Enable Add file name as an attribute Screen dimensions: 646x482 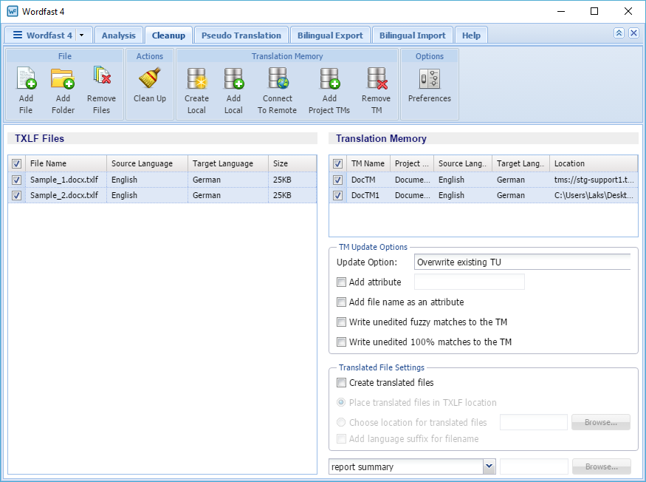tap(341, 302)
